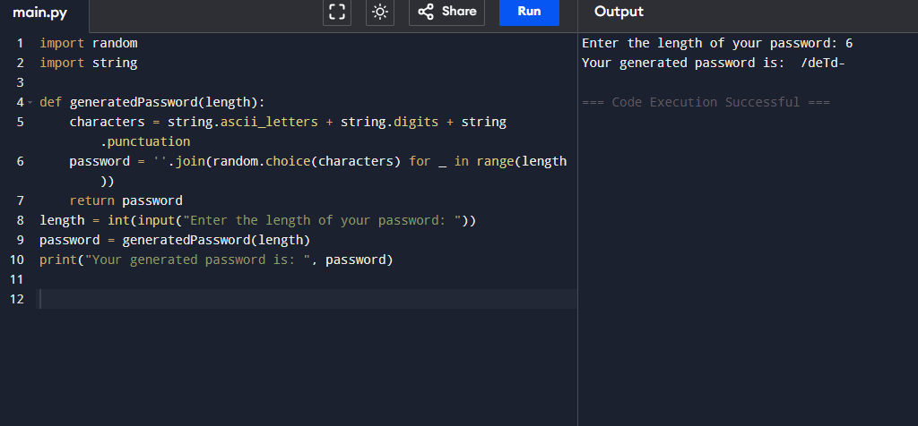918x426 pixels.
Task: Click the Share button label
Action: [459, 12]
